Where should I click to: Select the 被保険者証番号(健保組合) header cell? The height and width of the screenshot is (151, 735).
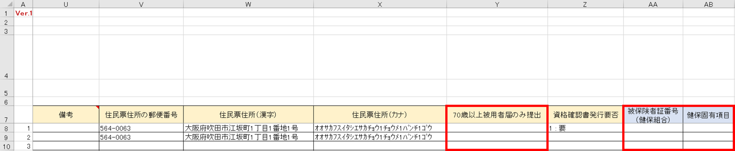click(x=653, y=115)
